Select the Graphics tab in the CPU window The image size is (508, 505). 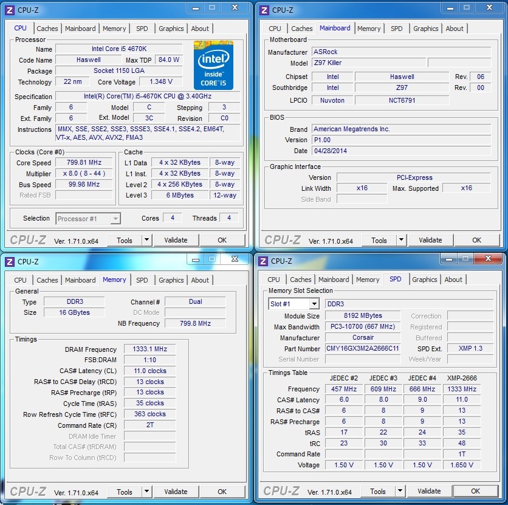171,29
